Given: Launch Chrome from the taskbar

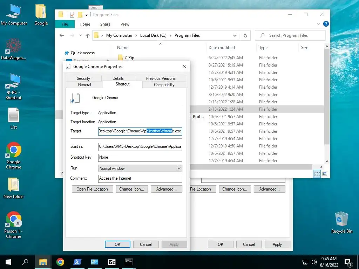Looking at the screenshot, I should click(60, 262).
